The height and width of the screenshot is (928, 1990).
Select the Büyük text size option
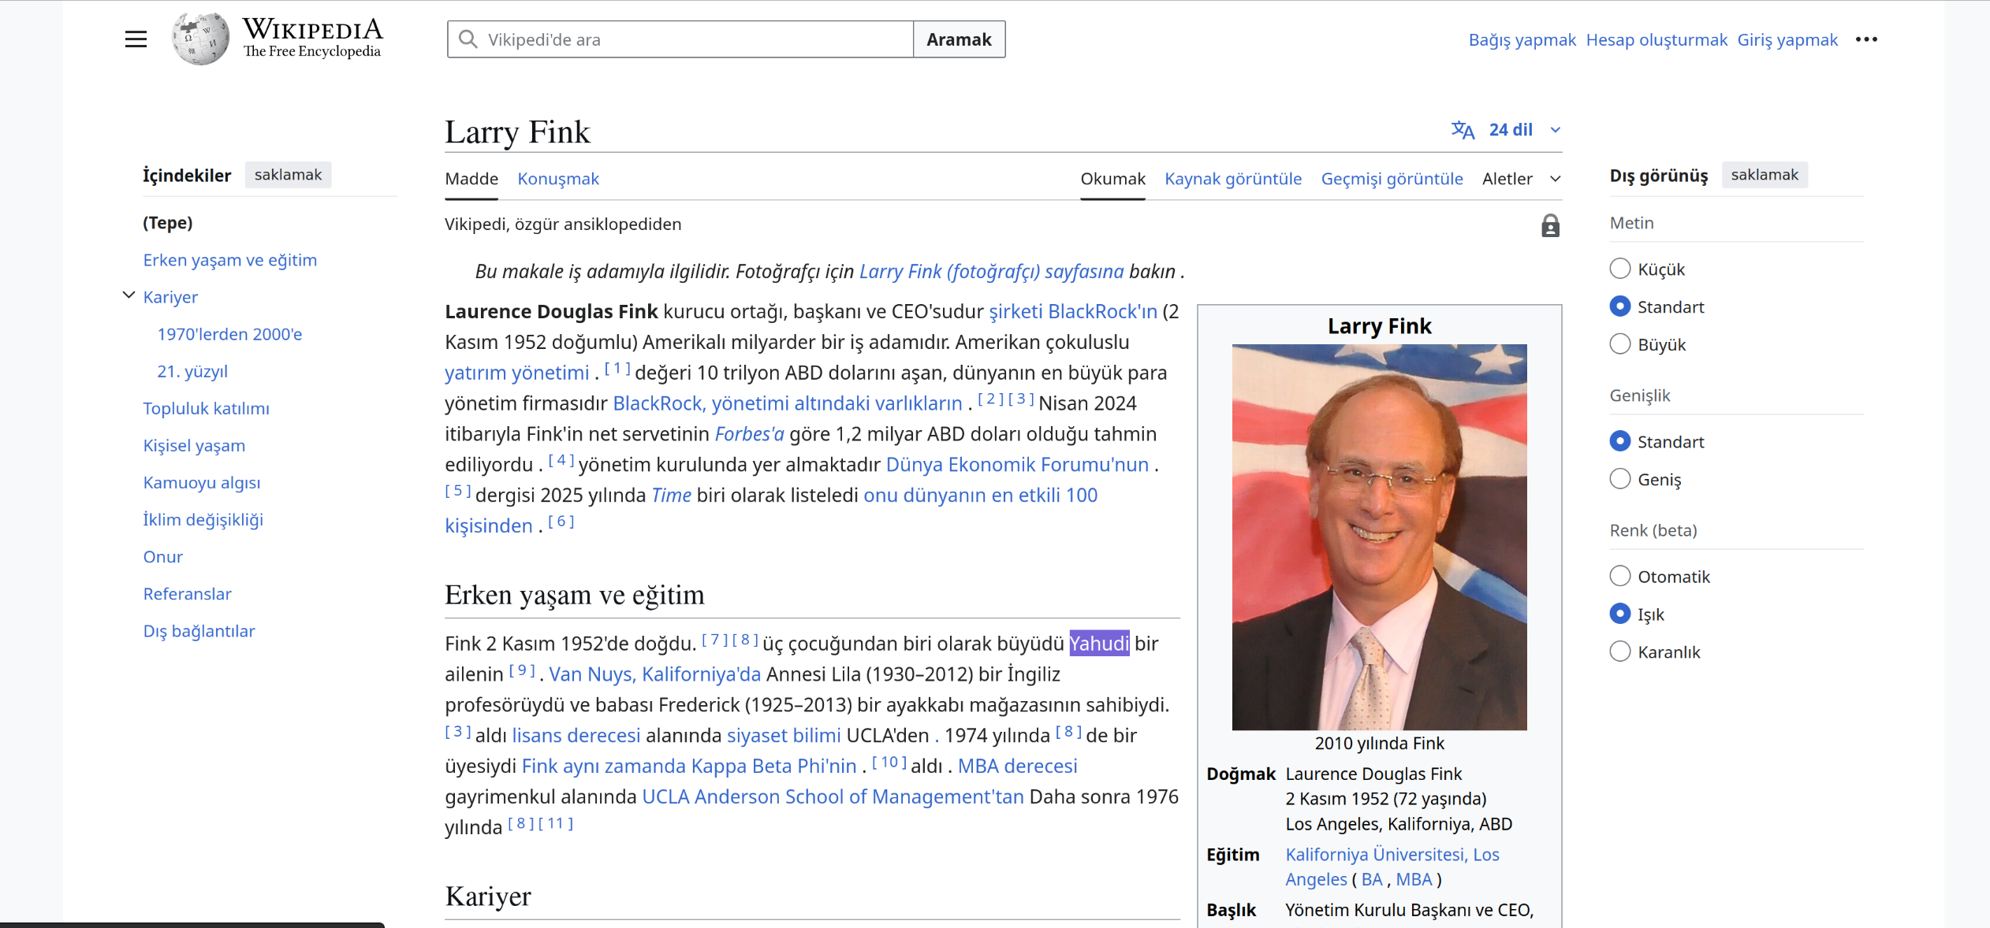[x=1619, y=344]
